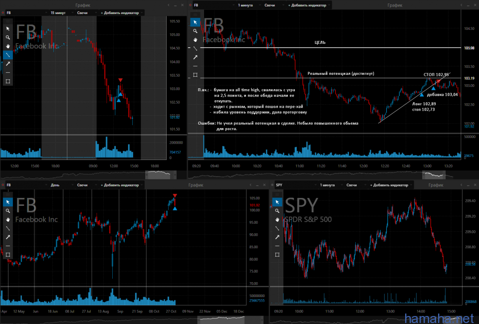Click the blue buy marker beside 'добавка 103,04'
The width and height of the screenshot is (479, 324).
[x=434, y=88]
